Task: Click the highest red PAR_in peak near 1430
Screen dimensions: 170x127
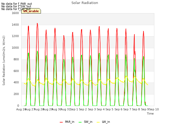Action: tap(37, 24)
